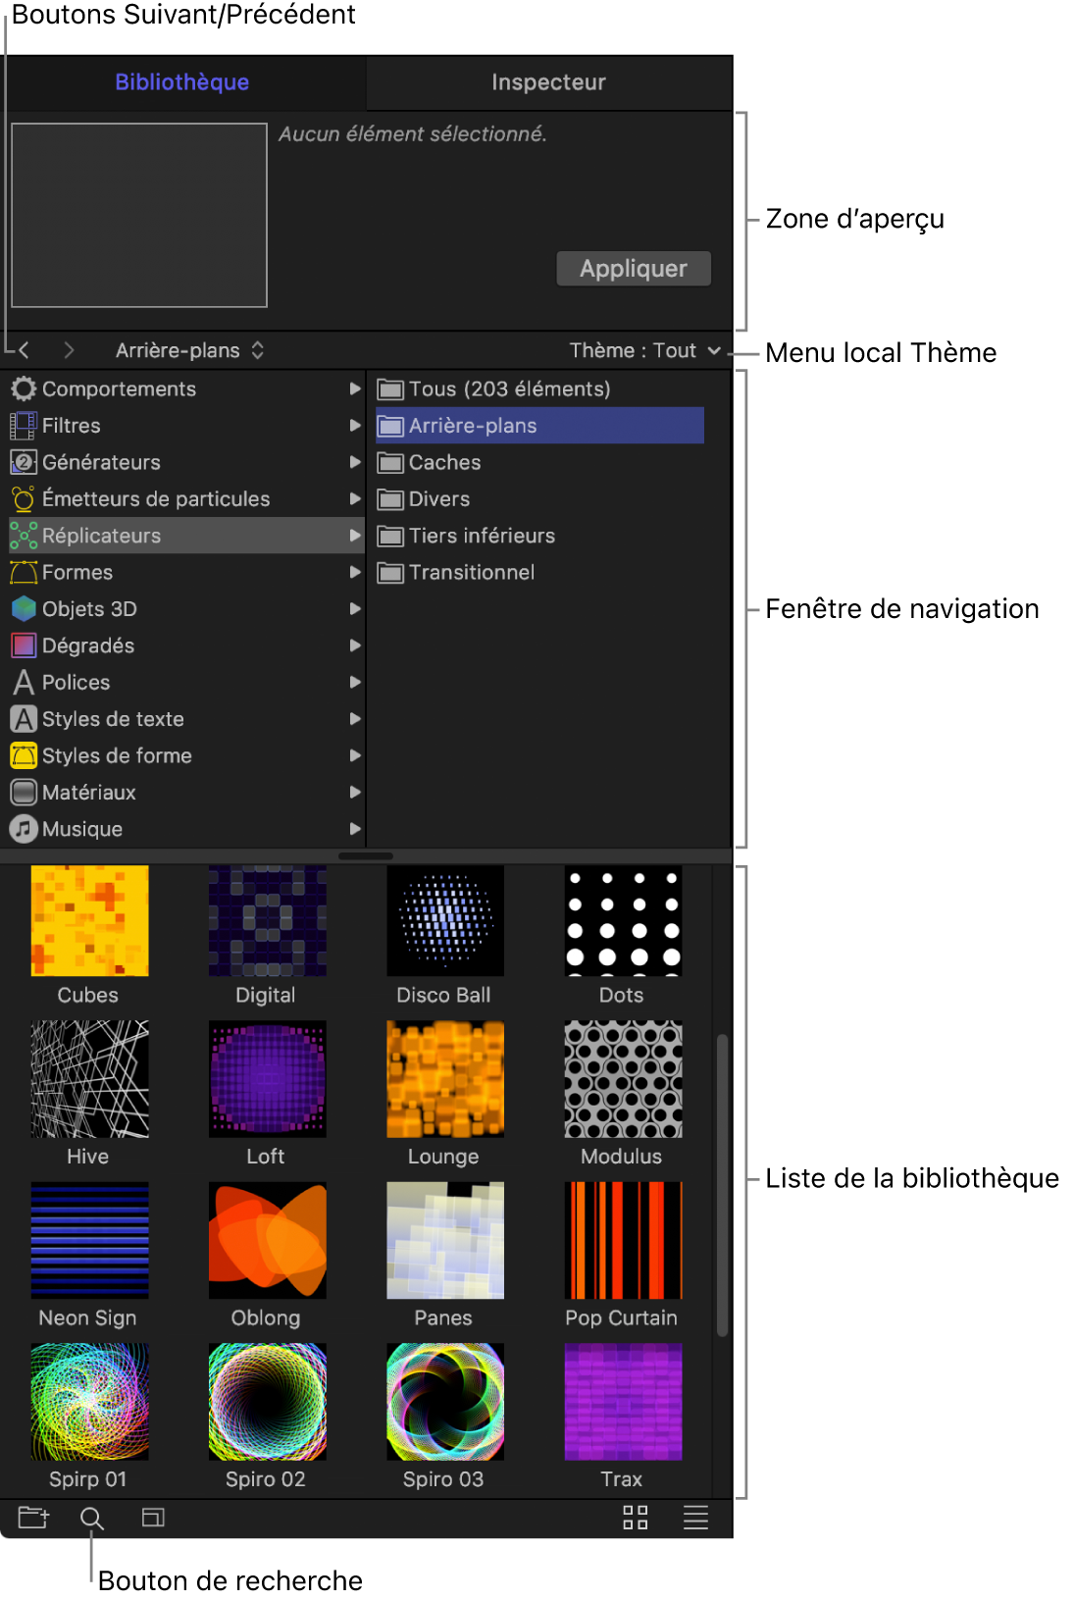Select the Panes replicator thumbnail
The image size is (1074, 1600).
pos(445,1241)
